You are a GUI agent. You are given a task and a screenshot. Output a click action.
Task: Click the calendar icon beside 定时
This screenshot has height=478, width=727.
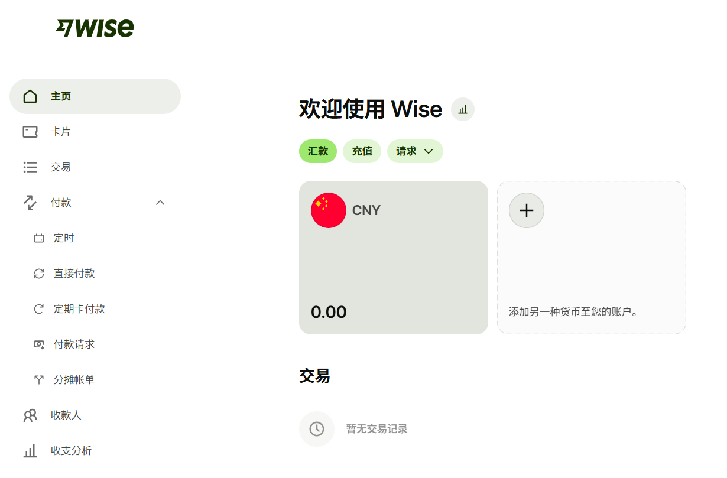tap(39, 239)
